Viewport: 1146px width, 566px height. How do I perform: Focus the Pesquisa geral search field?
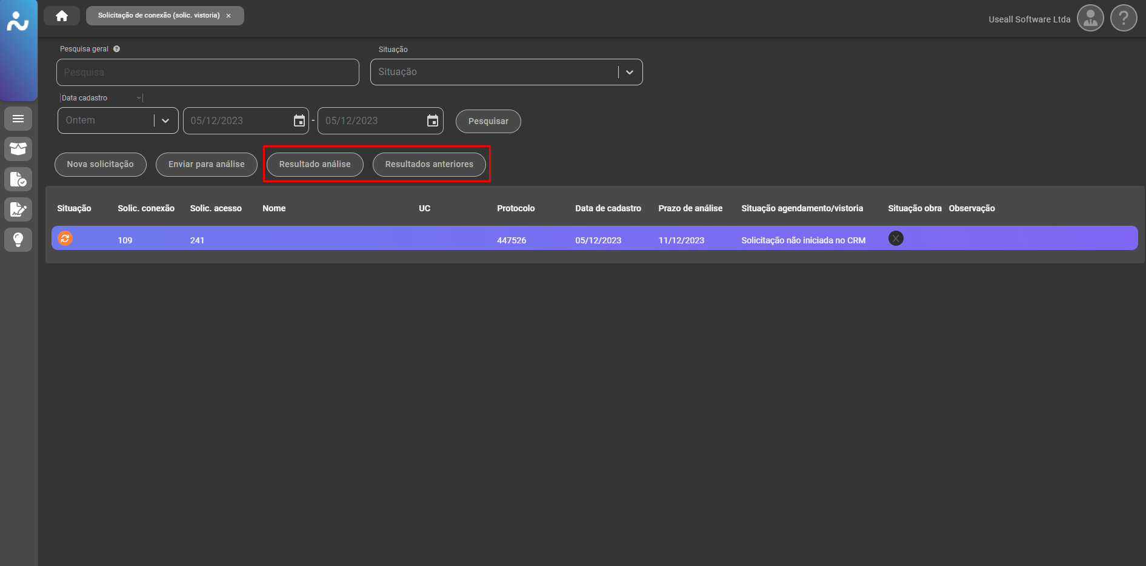207,72
